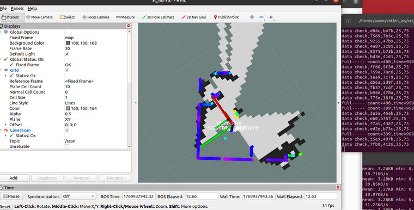Close the Time panel
The width and height of the screenshot is (414, 210).
(338, 187)
